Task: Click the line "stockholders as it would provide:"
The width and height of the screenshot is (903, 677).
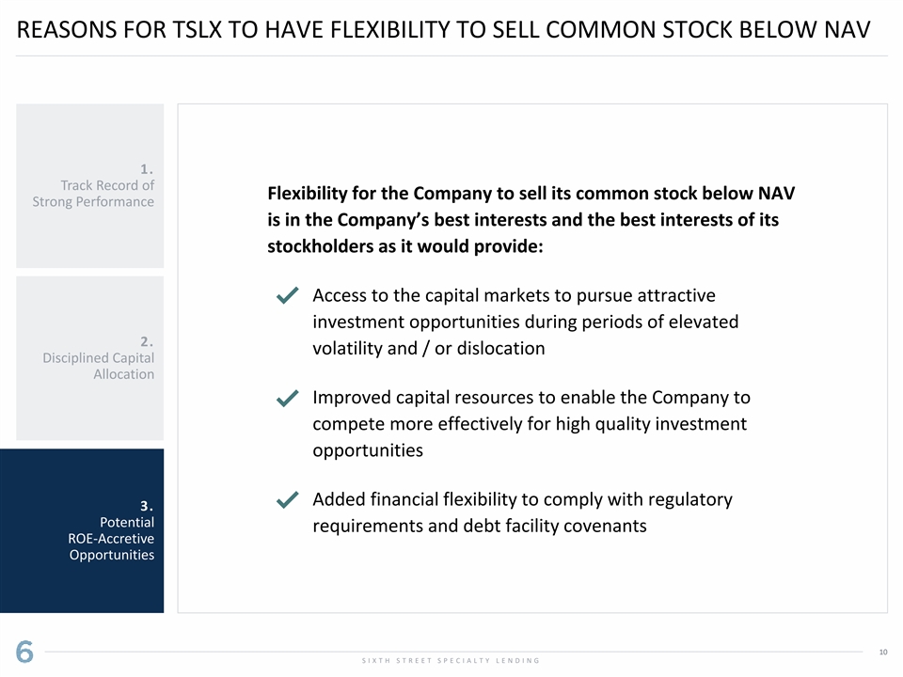Action: [405, 246]
